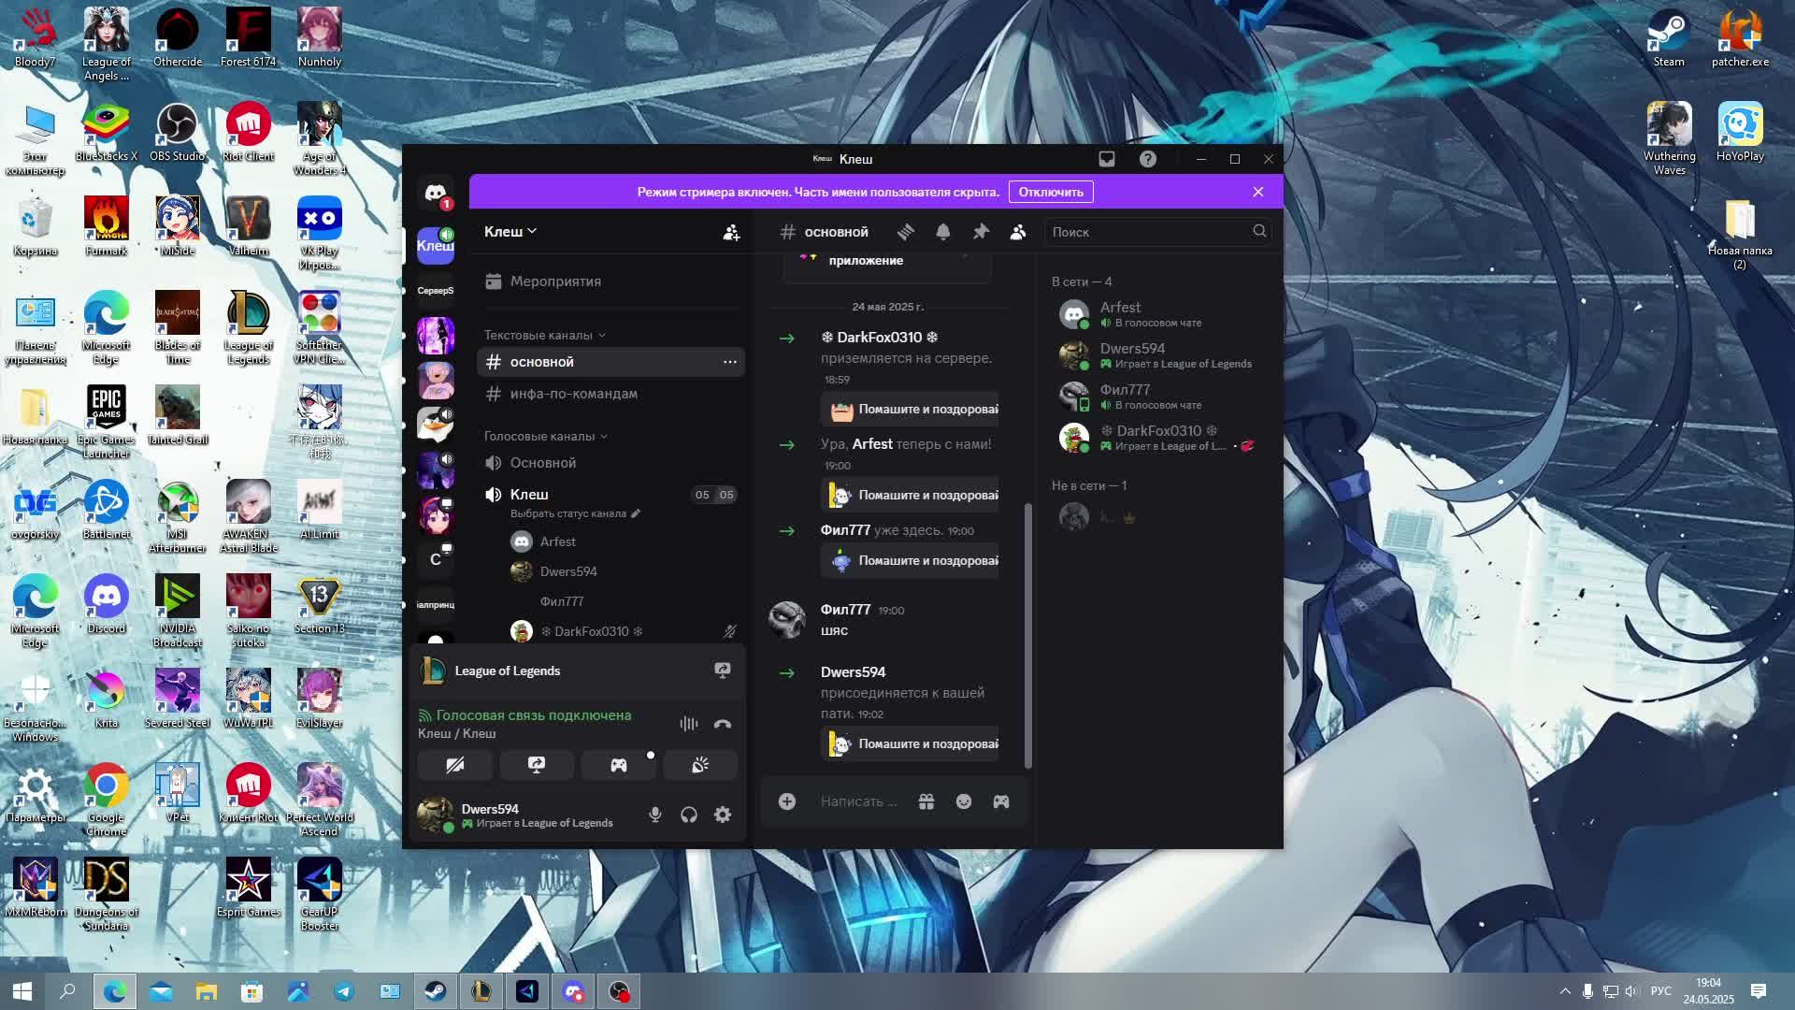This screenshot has width=1795, height=1010.
Task: Open inbox icon in Discord title bar
Action: pyautogui.click(x=1106, y=159)
